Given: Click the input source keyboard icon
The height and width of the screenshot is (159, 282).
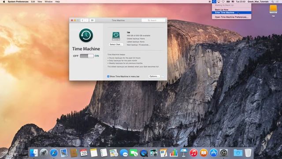Looking at the screenshot, I should coord(233,2).
